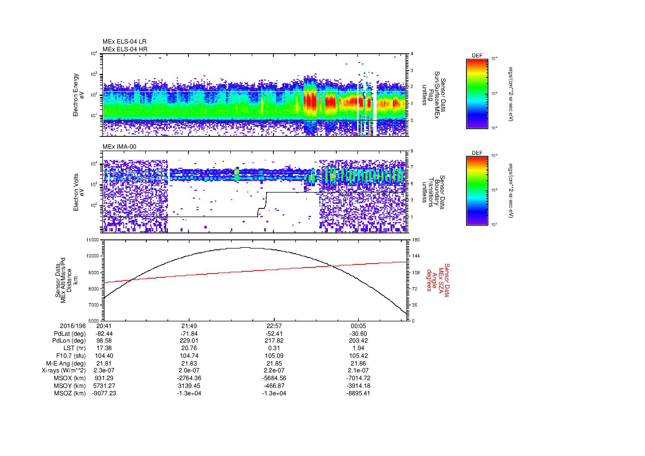This screenshot has height=456, width=645.
Task: Click the 'PdLat (deg)' row label
Action: coord(70,334)
